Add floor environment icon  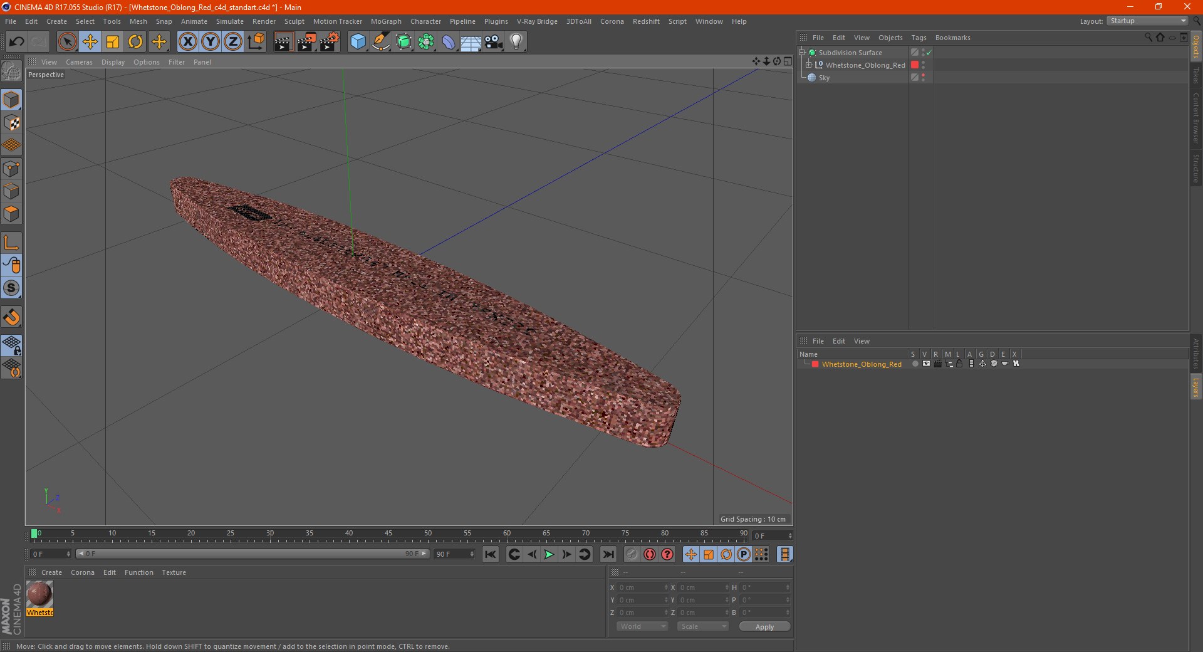pyautogui.click(x=471, y=42)
